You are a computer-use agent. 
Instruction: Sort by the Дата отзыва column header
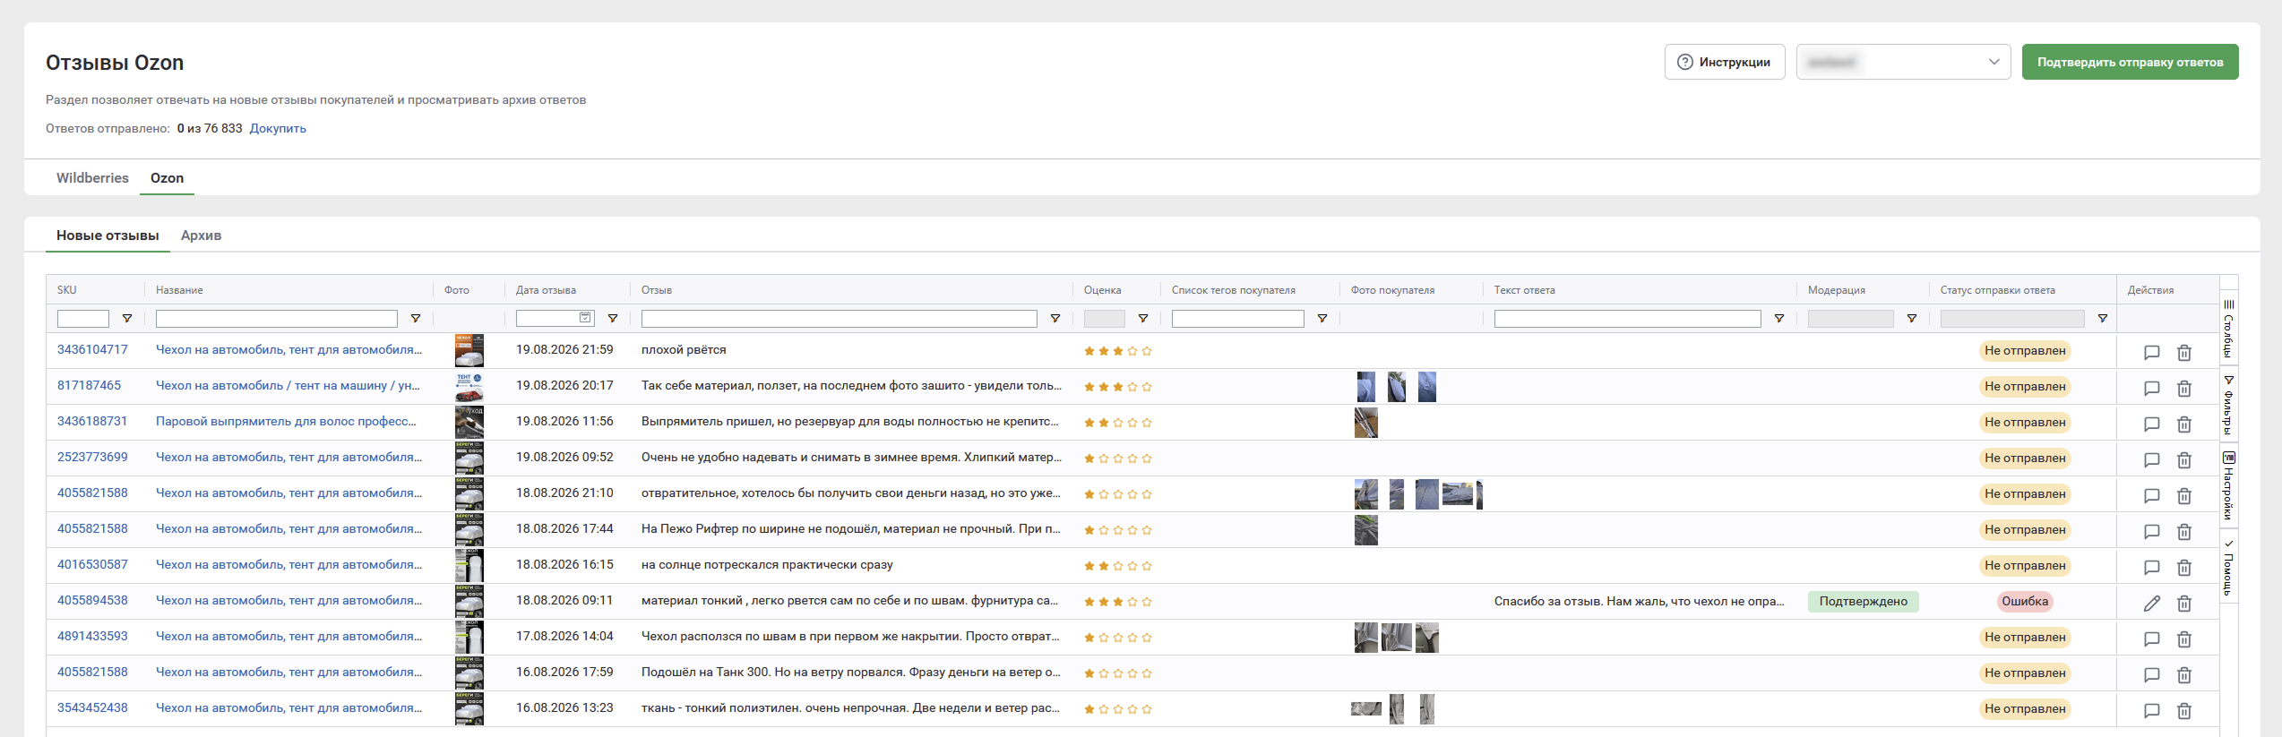click(x=546, y=290)
